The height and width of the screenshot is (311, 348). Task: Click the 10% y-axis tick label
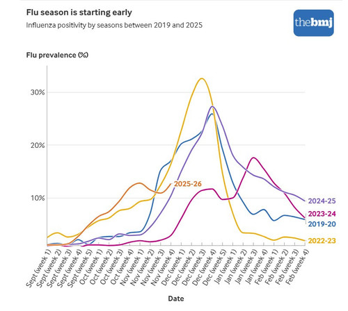38,199
